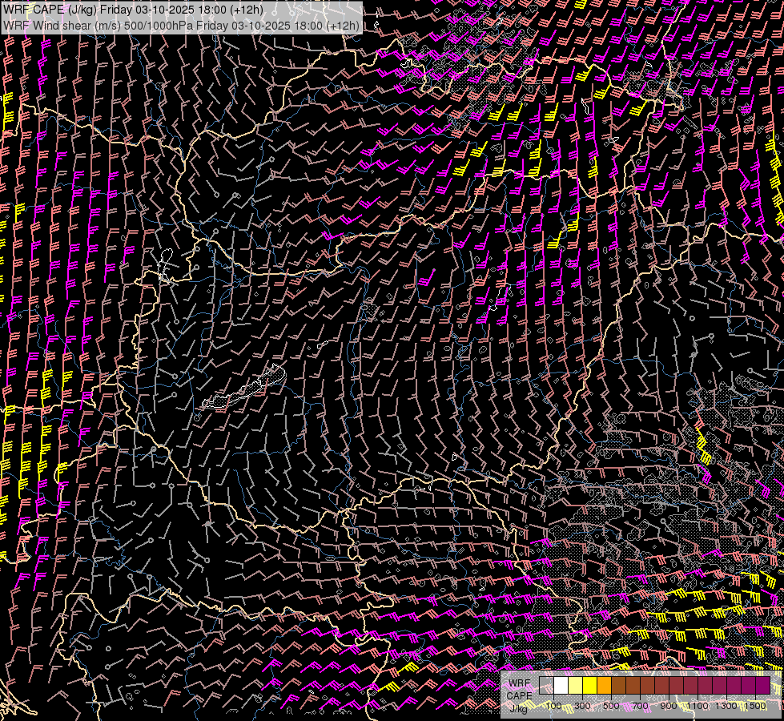Select the 1500 legend scale label
Viewport: 784px width, 721px height.
[754, 706]
